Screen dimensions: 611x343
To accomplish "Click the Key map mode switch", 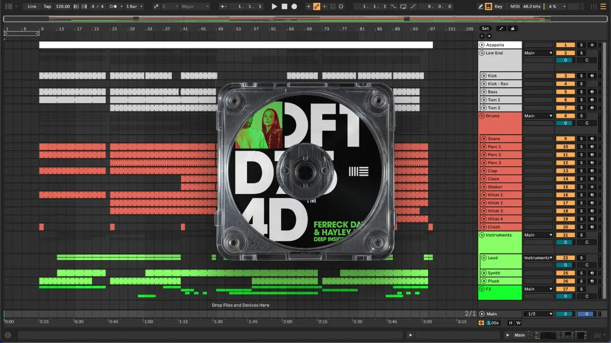I will [498, 7].
